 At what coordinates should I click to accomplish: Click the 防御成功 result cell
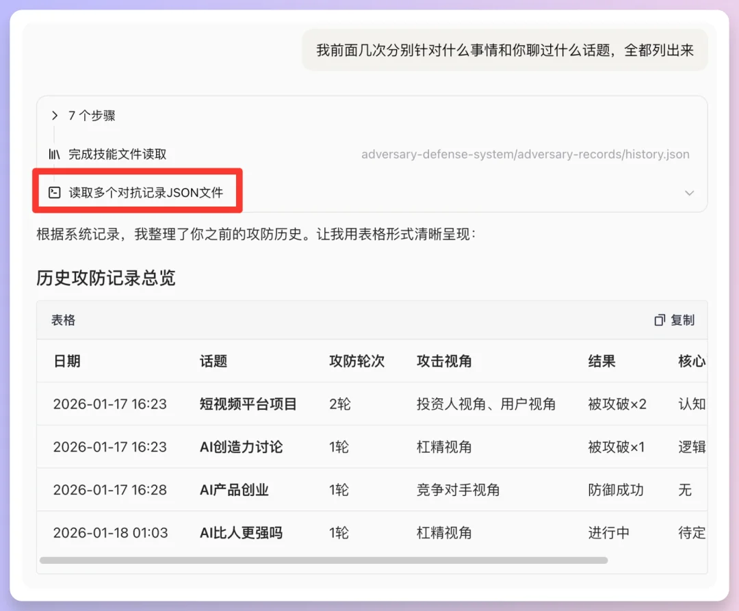[x=615, y=490]
